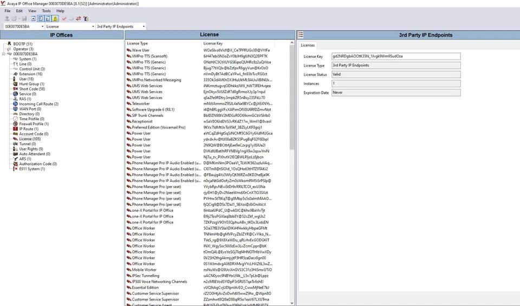Select Tunnel (0) in the tree
The image size is (520, 306).
coord(27,144)
